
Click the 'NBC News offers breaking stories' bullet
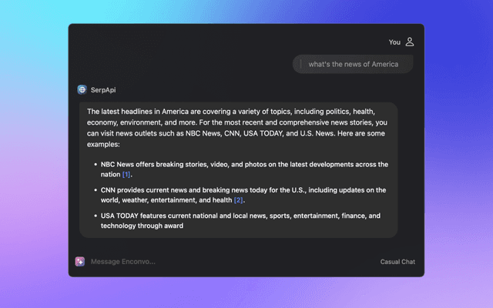[244, 169]
